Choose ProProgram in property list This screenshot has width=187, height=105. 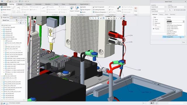coord(170,30)
